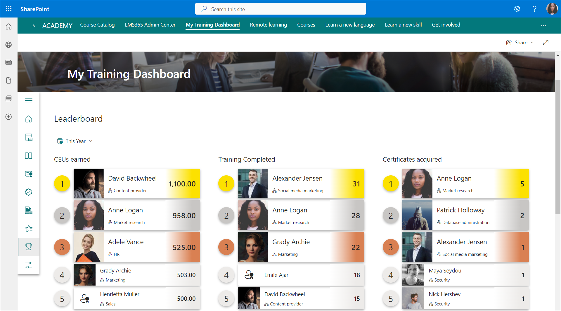Open the book catalog sidebar icon
Screen dimensions: 561x311
[x=29, y=156]
